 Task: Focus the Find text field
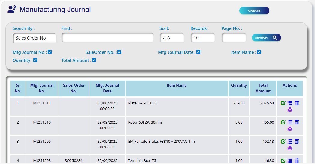[108, 38]
